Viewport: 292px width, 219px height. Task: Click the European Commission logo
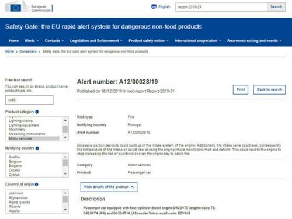pyautogui.click(x=29, y=7)
